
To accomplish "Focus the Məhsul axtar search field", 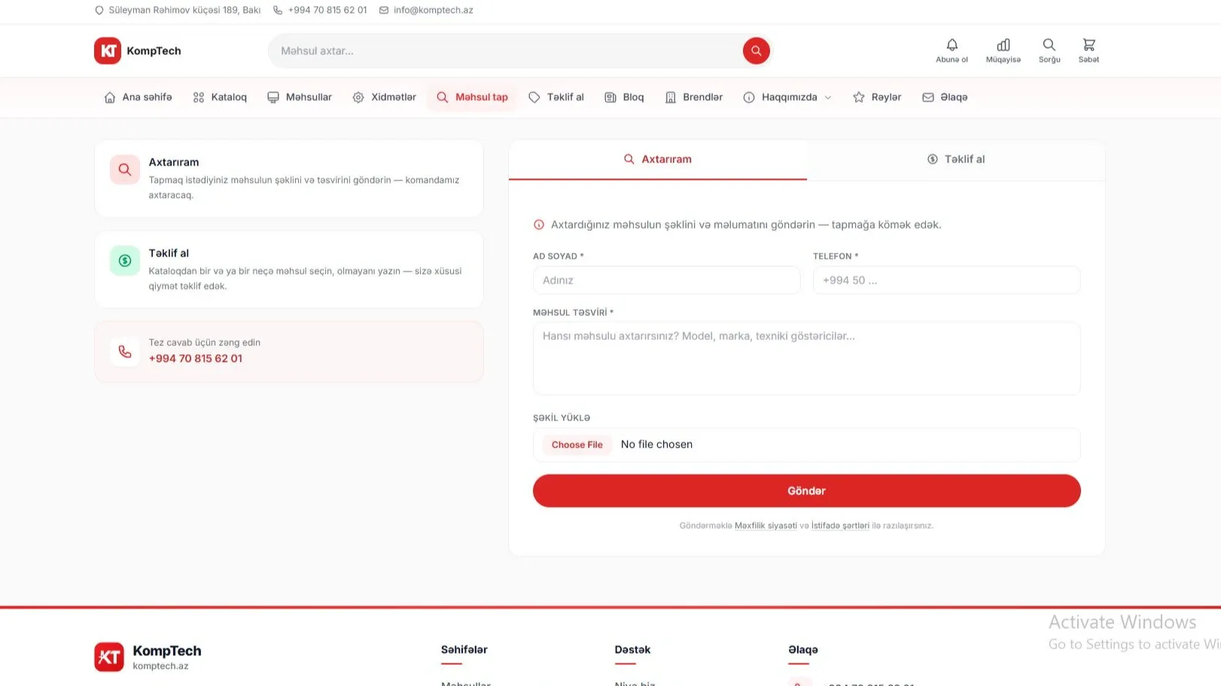I will point(504,50).
